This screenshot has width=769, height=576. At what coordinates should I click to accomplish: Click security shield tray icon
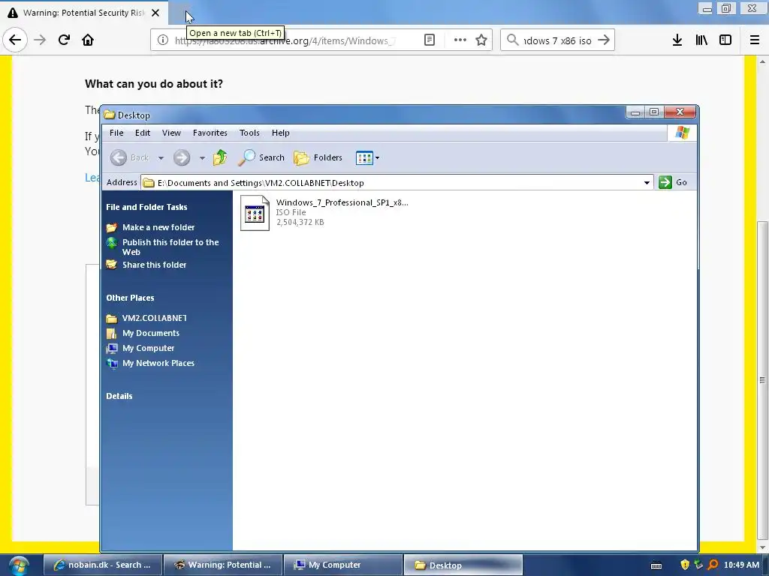pyautogui.click(x=685, y=565)
